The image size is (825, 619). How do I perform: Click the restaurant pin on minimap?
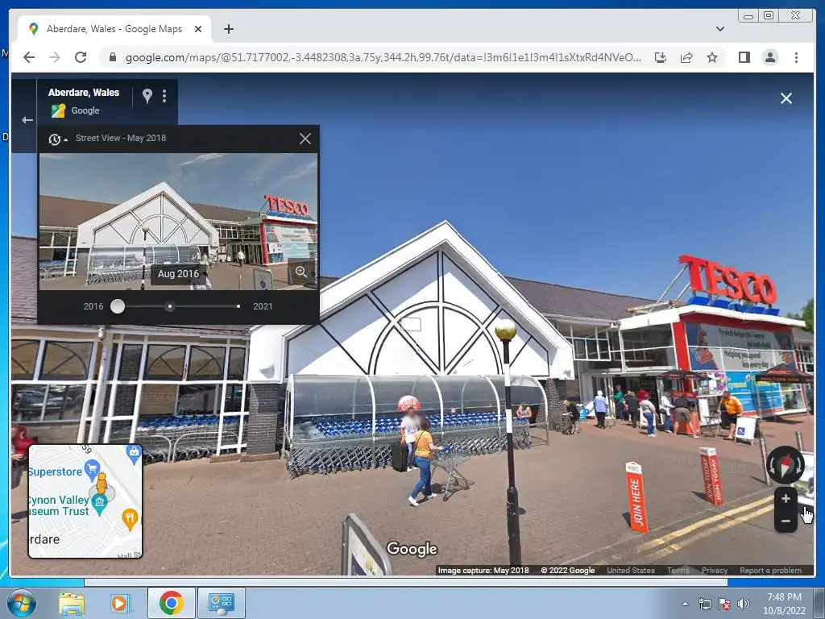pos(130,519)
